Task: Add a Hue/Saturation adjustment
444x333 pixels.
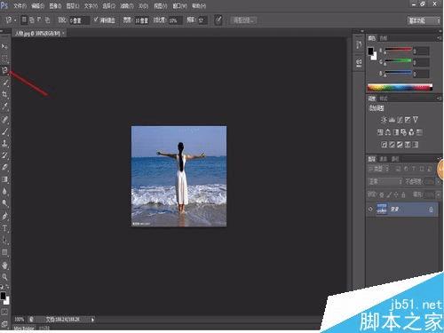Action: click(380, 132)
